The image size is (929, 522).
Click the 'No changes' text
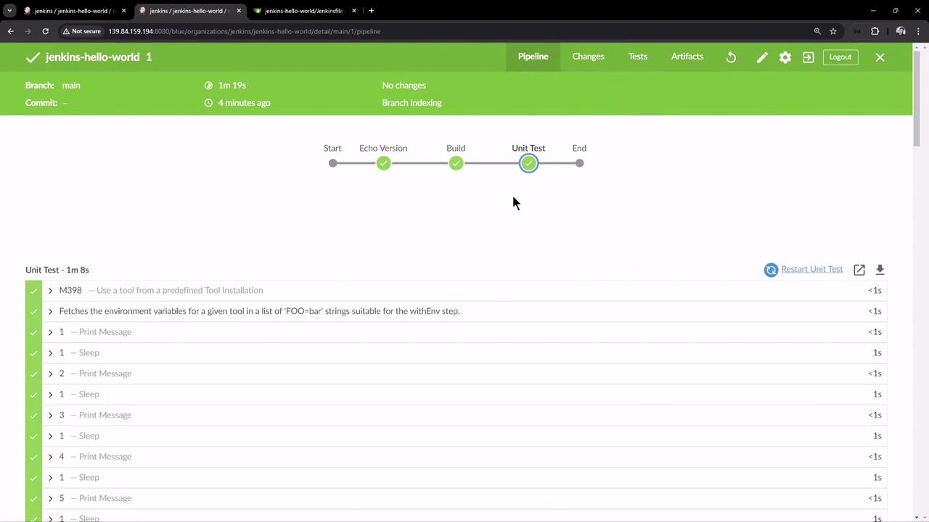404,86
